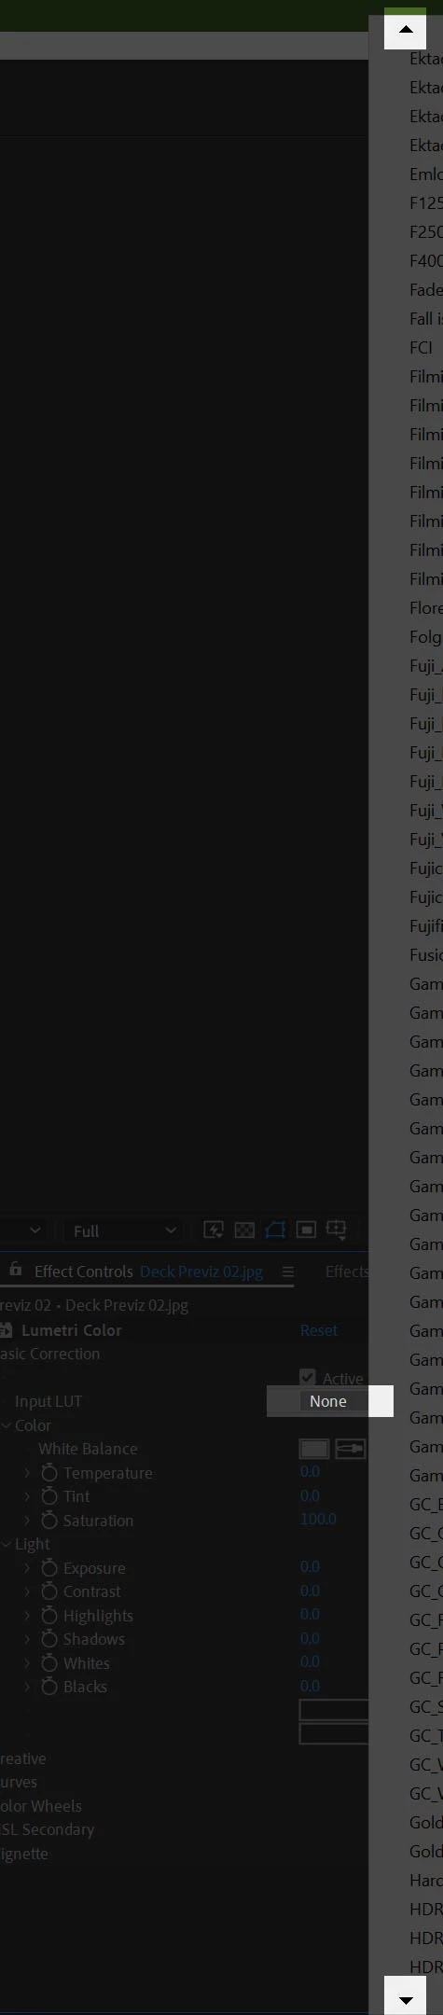Toggle the transparency grid icon

point(244,1230)
